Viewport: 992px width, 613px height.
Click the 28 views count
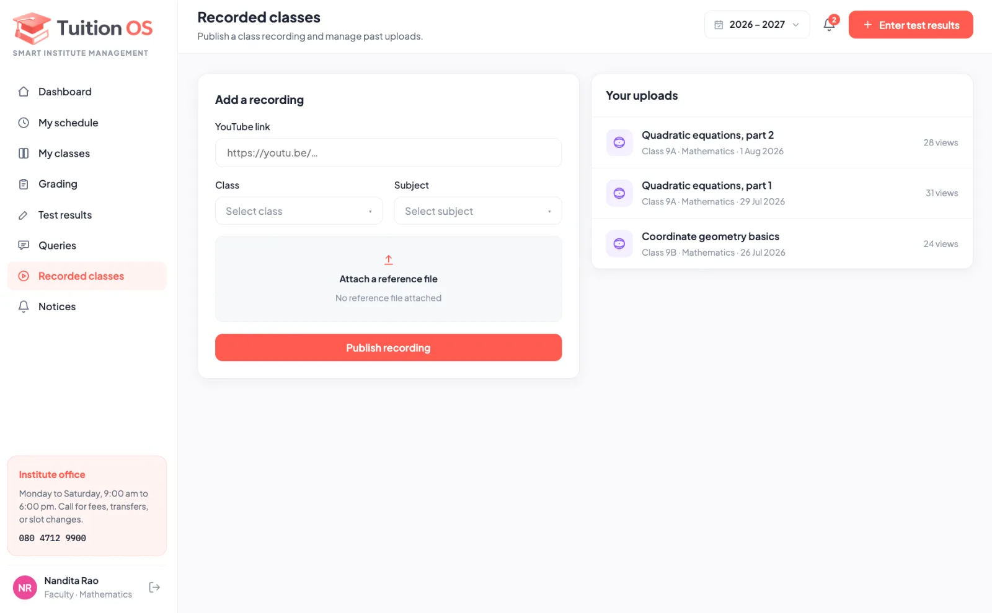pyautogui.click(x=941, y=143)
